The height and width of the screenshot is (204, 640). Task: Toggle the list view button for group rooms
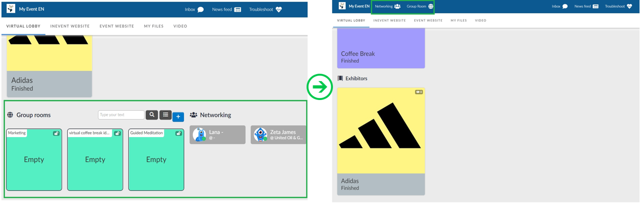tap(166, 115)
